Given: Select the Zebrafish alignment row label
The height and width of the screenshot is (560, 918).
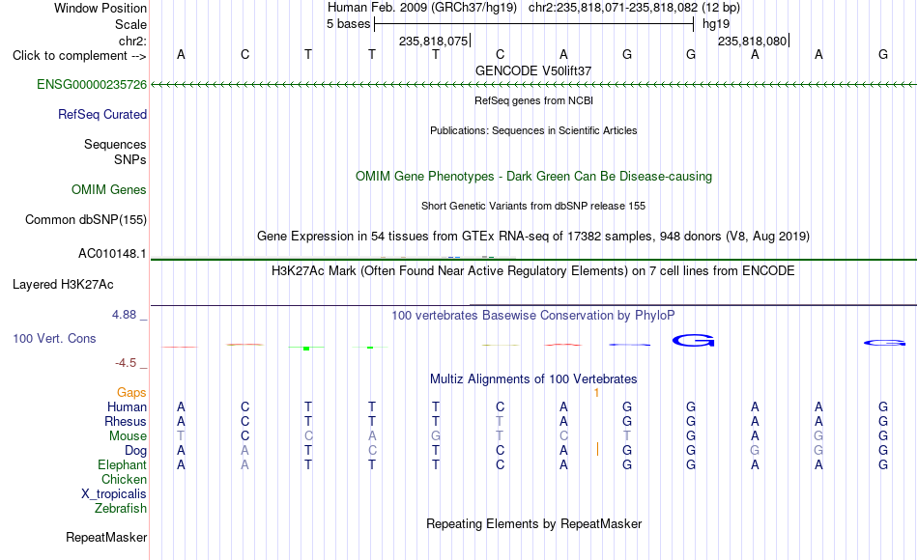Looking at the screenshot, I should click(121, 508).
